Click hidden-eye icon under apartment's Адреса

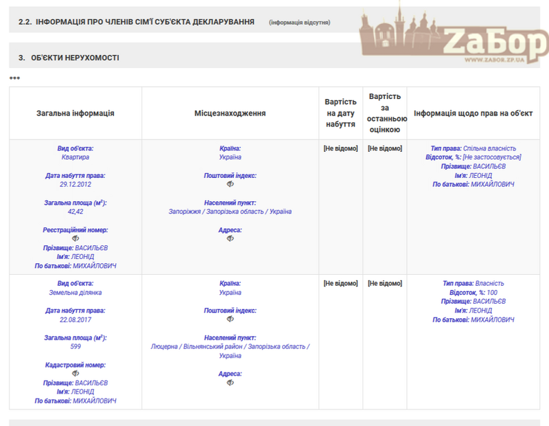pos(230,238)
